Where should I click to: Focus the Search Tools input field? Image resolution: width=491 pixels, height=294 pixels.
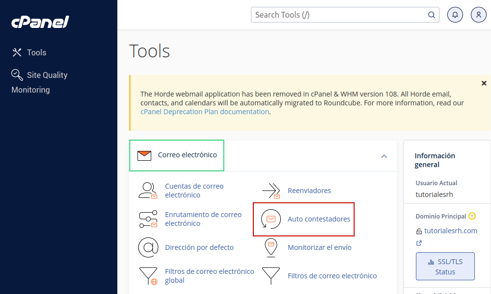[339, 15]
